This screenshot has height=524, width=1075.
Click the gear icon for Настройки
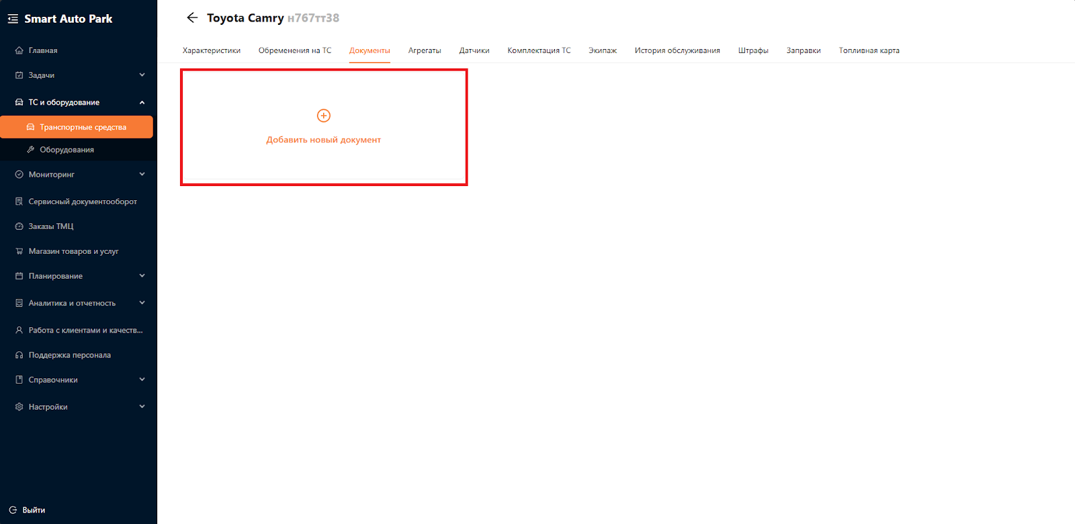click(19, 407)
